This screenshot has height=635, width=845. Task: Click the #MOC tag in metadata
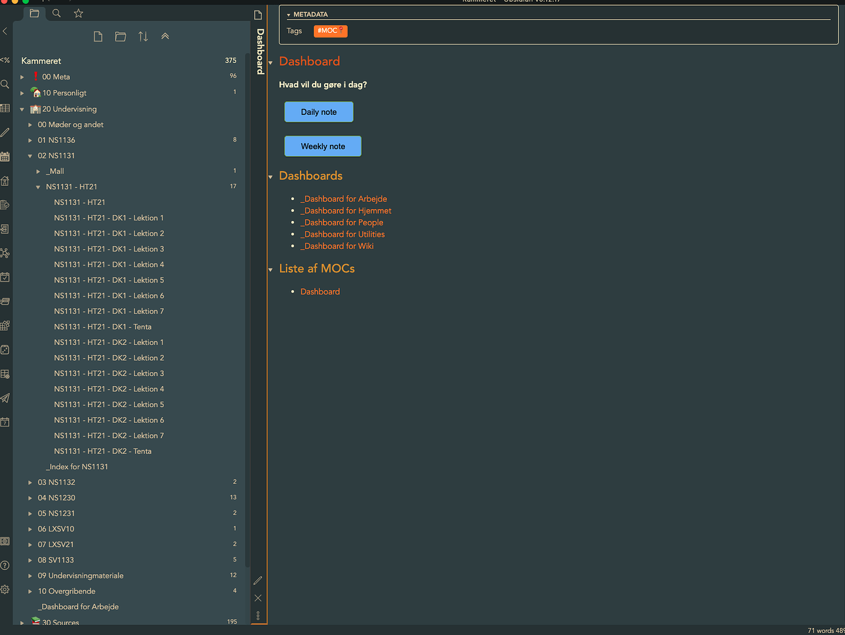pos(330,30)
